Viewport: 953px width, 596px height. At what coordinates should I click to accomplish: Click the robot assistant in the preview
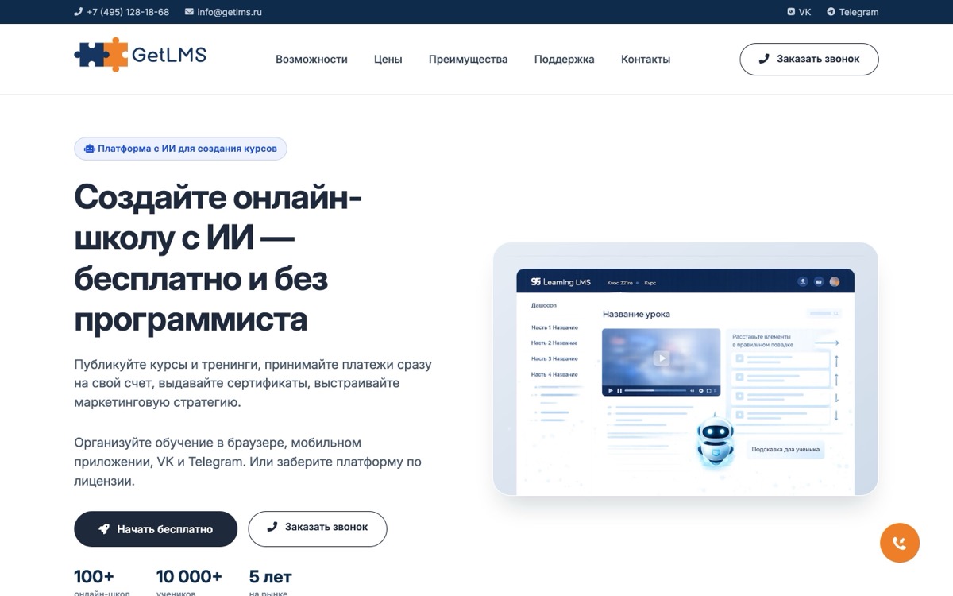715,442
